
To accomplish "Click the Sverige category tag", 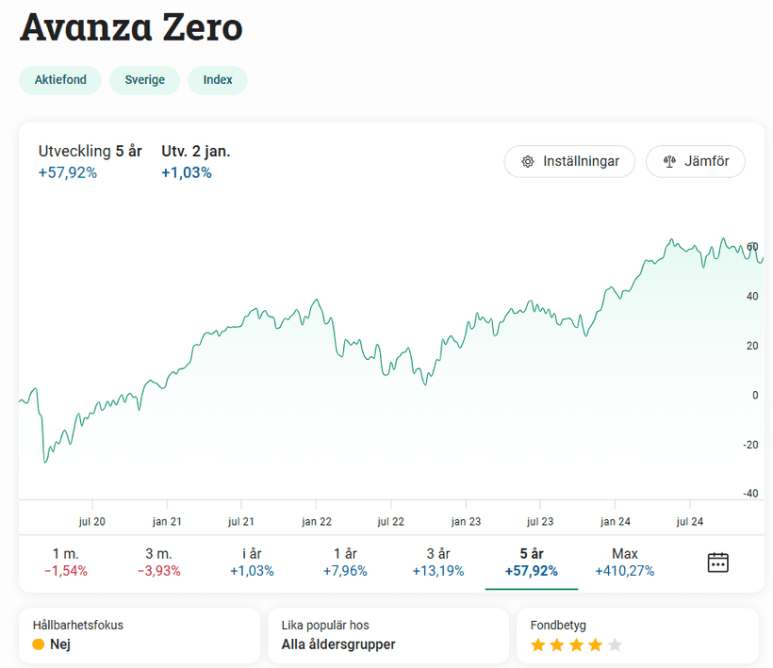I will coord(144,80).
